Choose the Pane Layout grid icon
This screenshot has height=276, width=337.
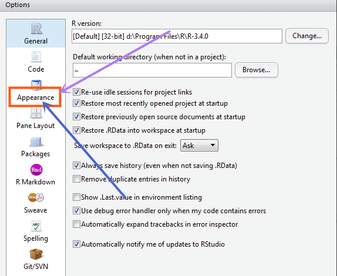[x=36, y=113]
